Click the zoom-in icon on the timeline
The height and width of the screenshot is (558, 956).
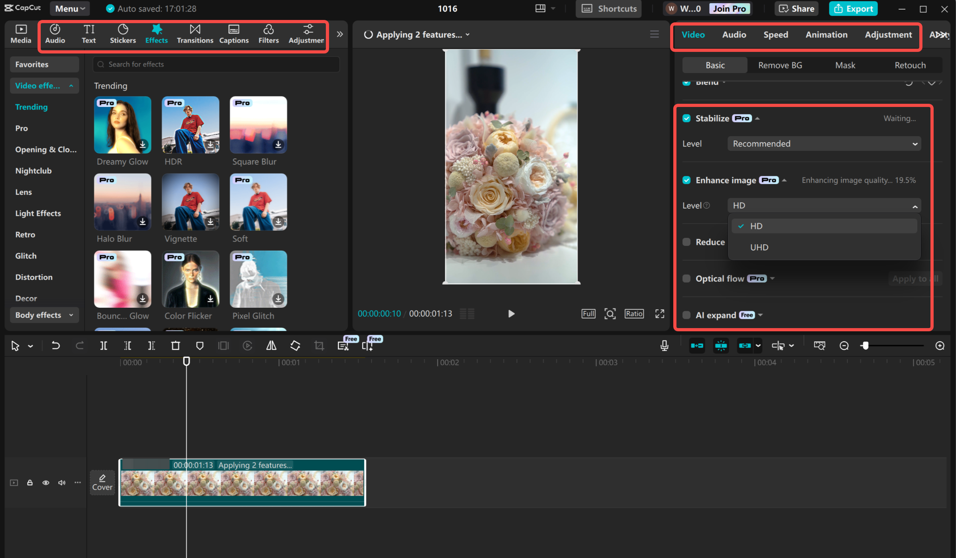click(x=940, y=346)
